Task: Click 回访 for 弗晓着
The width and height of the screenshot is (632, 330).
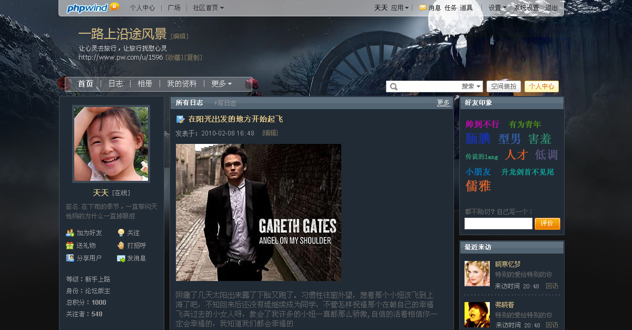Action: point(552,325)
